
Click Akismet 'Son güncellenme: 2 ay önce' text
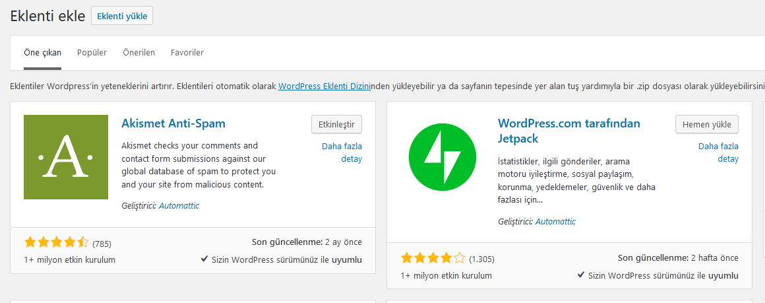coord(307,242)
